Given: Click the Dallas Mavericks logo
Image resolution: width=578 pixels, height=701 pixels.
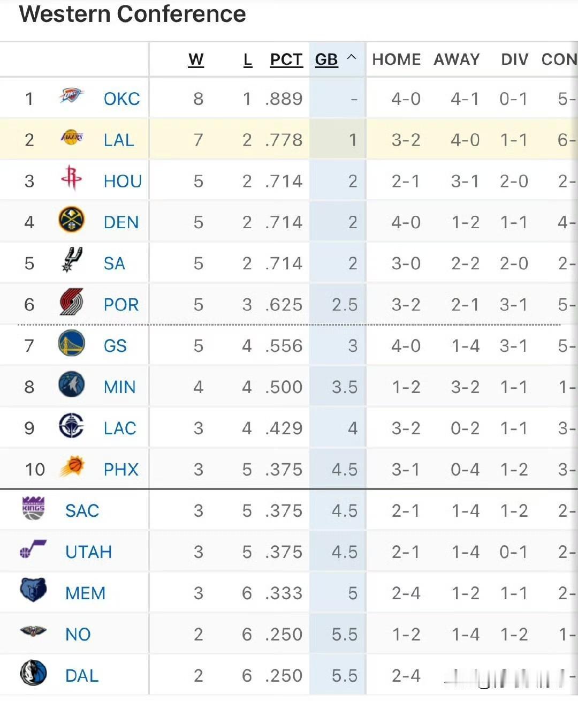Looking at the screenshot, I should pyautogui.click(x=33, y=673).
